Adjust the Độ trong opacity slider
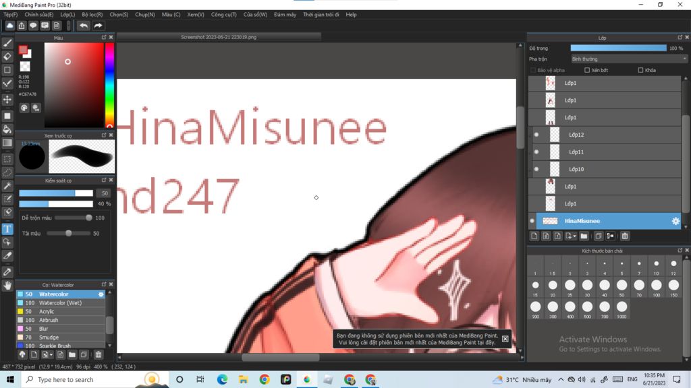Screen dimensions: 691x388 618,48
